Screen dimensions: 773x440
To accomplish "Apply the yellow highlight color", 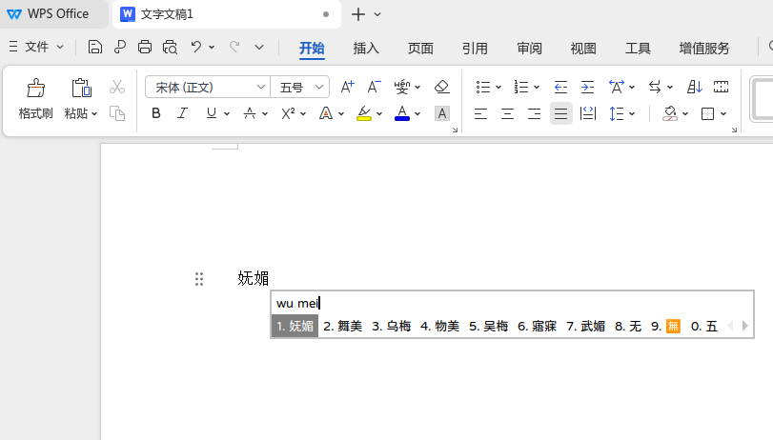I will 364,114.
